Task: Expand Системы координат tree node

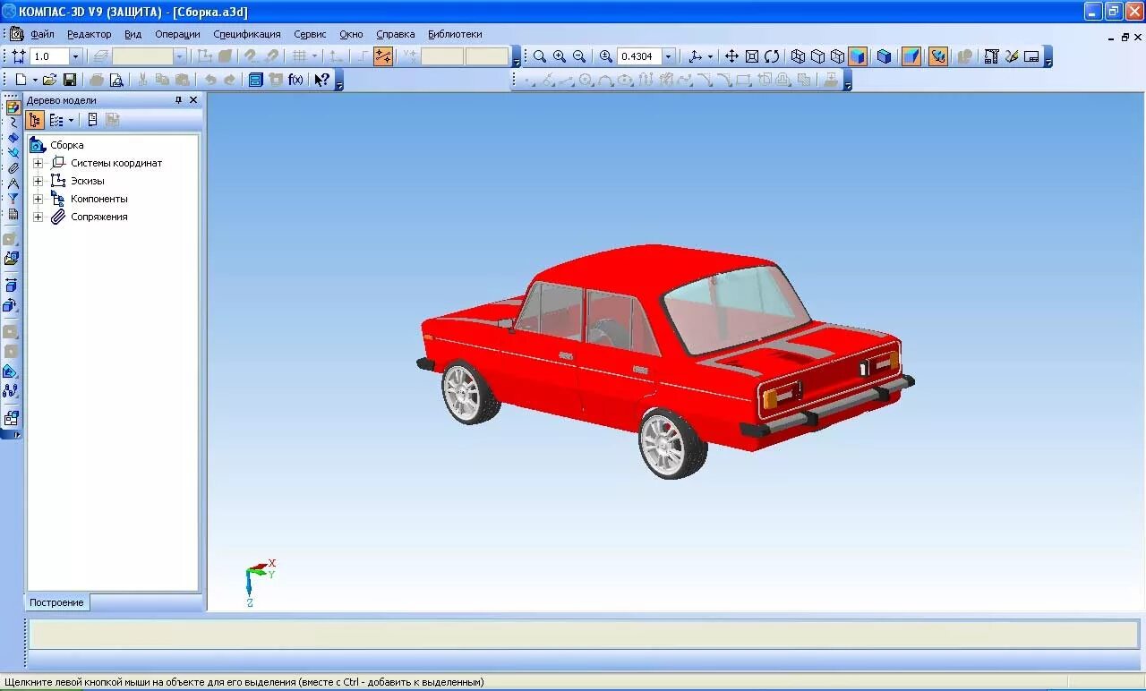Action: click(x=38, y=163)
